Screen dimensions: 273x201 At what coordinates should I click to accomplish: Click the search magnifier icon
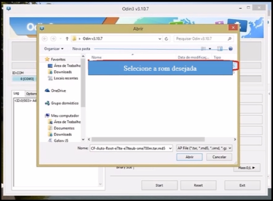coord(229,38)
